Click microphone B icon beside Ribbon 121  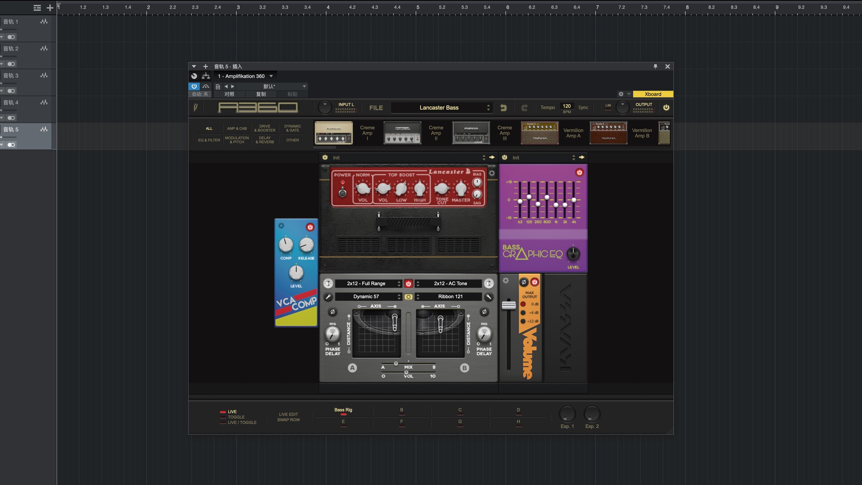point(488,297)
